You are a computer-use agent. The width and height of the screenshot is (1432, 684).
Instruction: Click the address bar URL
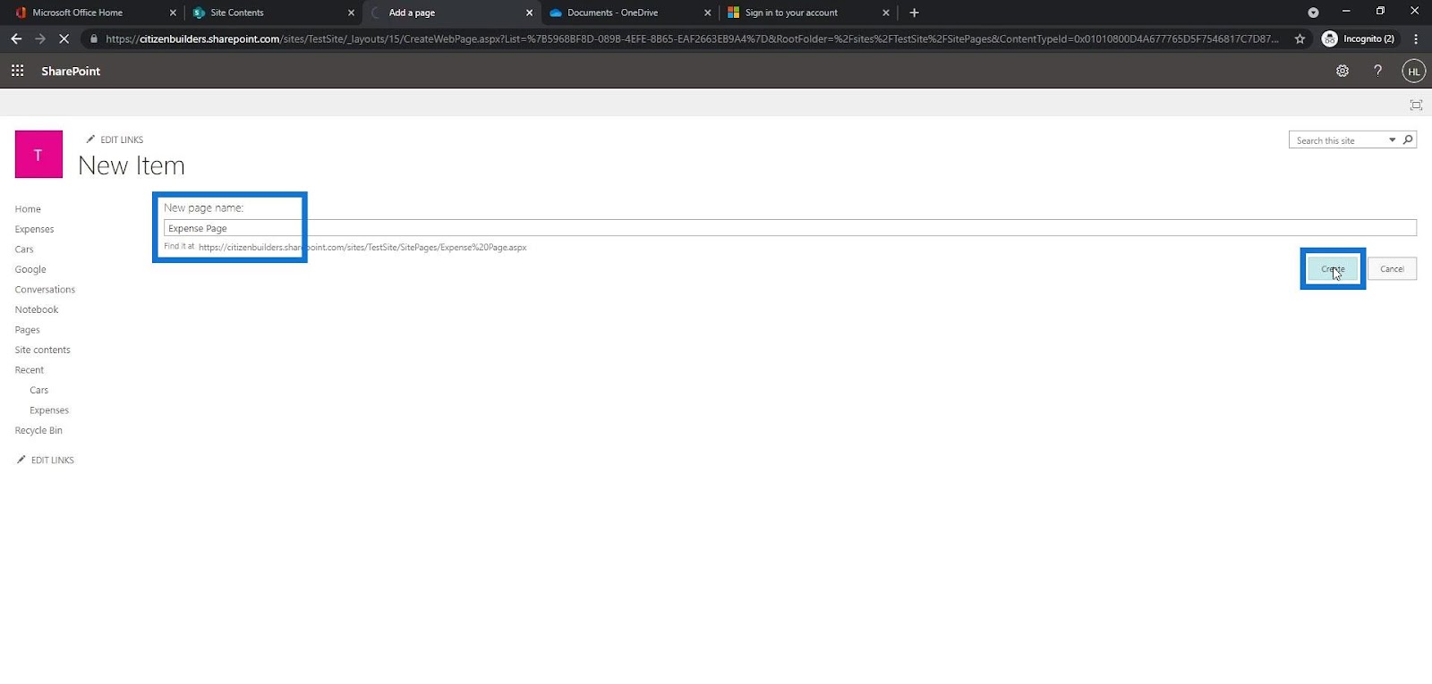pyautogui.click(x=692, y=38)
